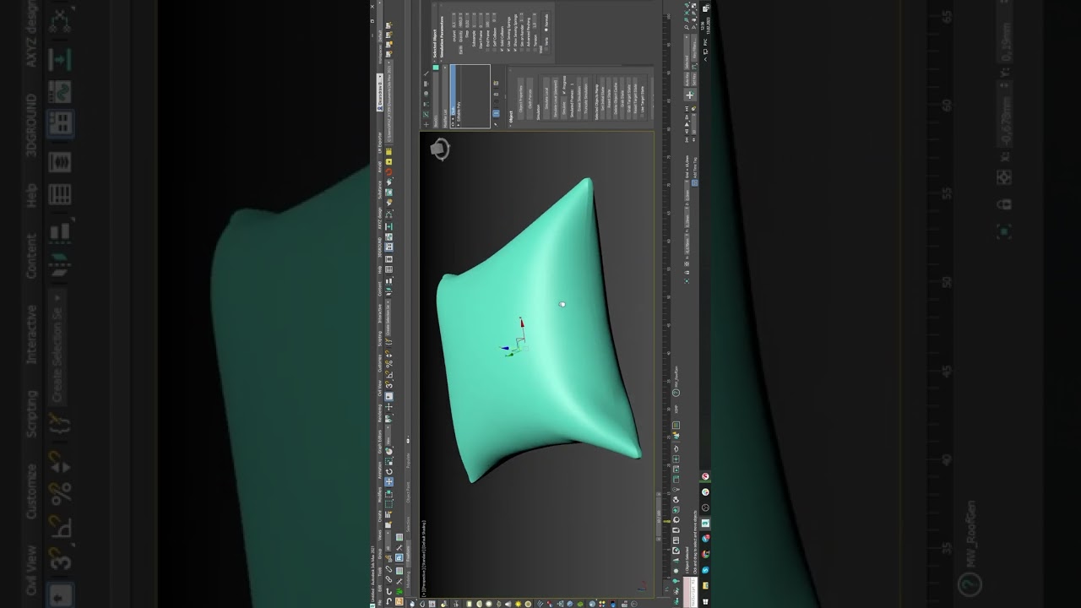1081x608 pixels.
Task: Toggle the End Frame checkbox
Action: [x=487, y=50]
